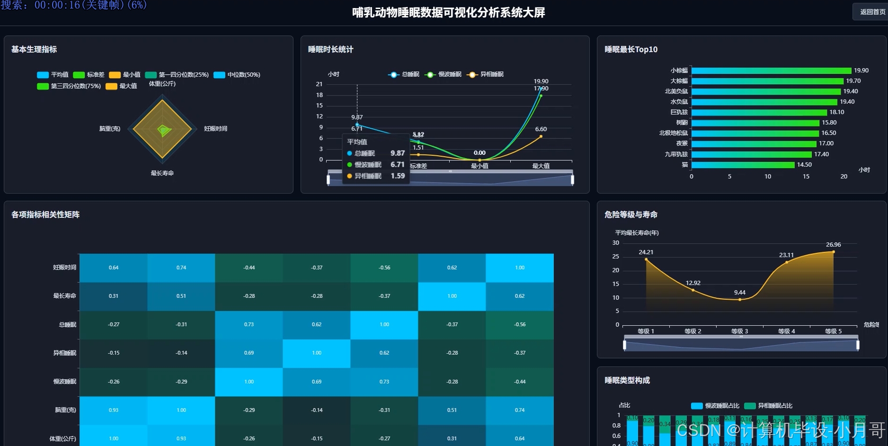Toggle 慢波睡眠占比 legend in sleep type chart
This screenshot has width=888, height=446.
click(715, 406)
